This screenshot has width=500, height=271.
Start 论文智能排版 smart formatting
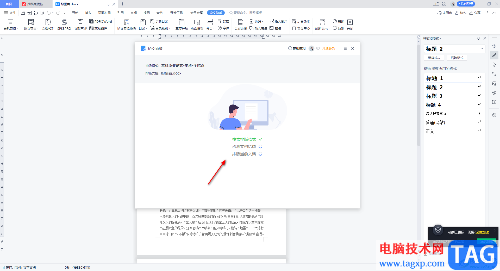click(127, 25)
